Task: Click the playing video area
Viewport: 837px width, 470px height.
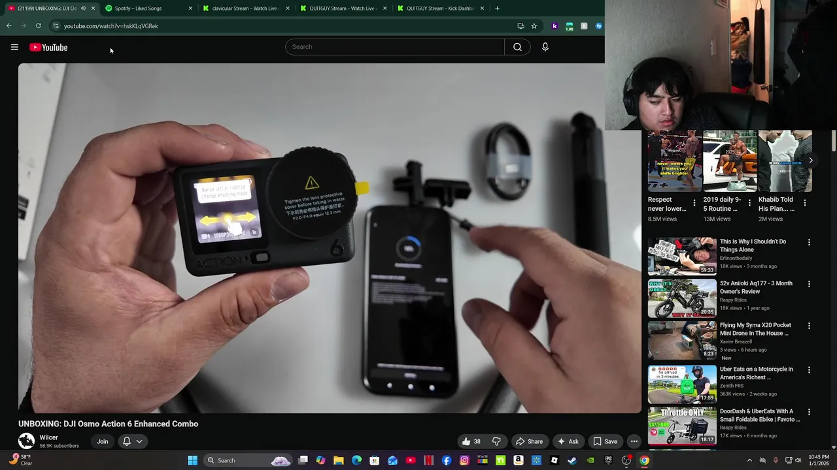Action: coord(330,238)
